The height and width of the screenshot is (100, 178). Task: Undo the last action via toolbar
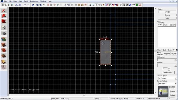tap(25, 5)
